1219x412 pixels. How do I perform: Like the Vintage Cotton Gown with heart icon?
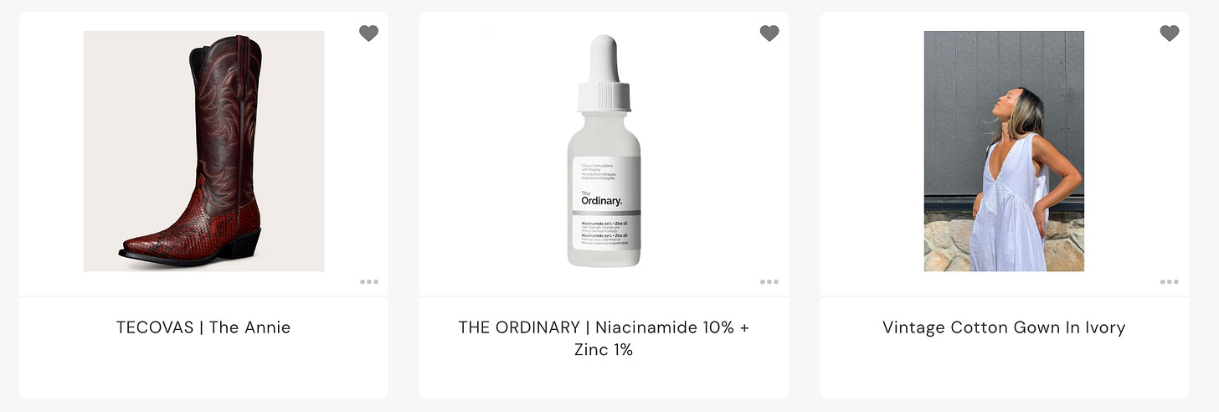click(1170, 33)
